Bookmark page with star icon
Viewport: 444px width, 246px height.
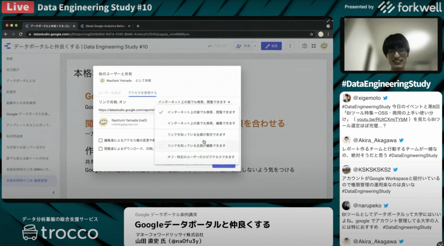[310, 34]
